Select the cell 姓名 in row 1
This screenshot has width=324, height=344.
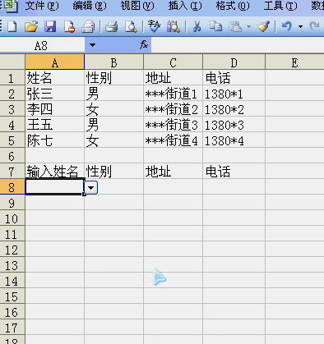pyautogui.click(x=55, y=78)
